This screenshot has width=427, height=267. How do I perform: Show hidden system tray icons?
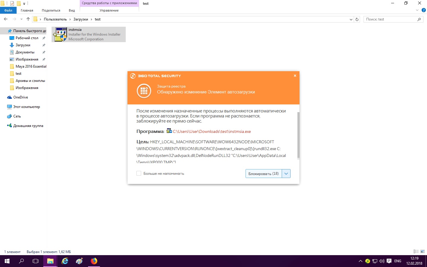pos(361,261)
